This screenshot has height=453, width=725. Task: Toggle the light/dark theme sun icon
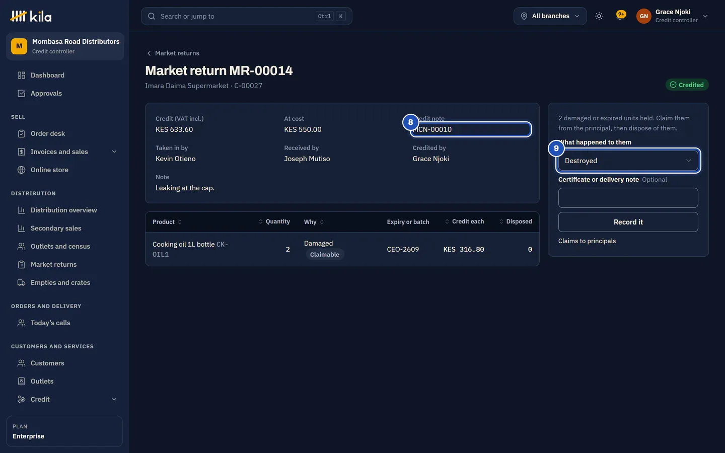tap(599, 16)
